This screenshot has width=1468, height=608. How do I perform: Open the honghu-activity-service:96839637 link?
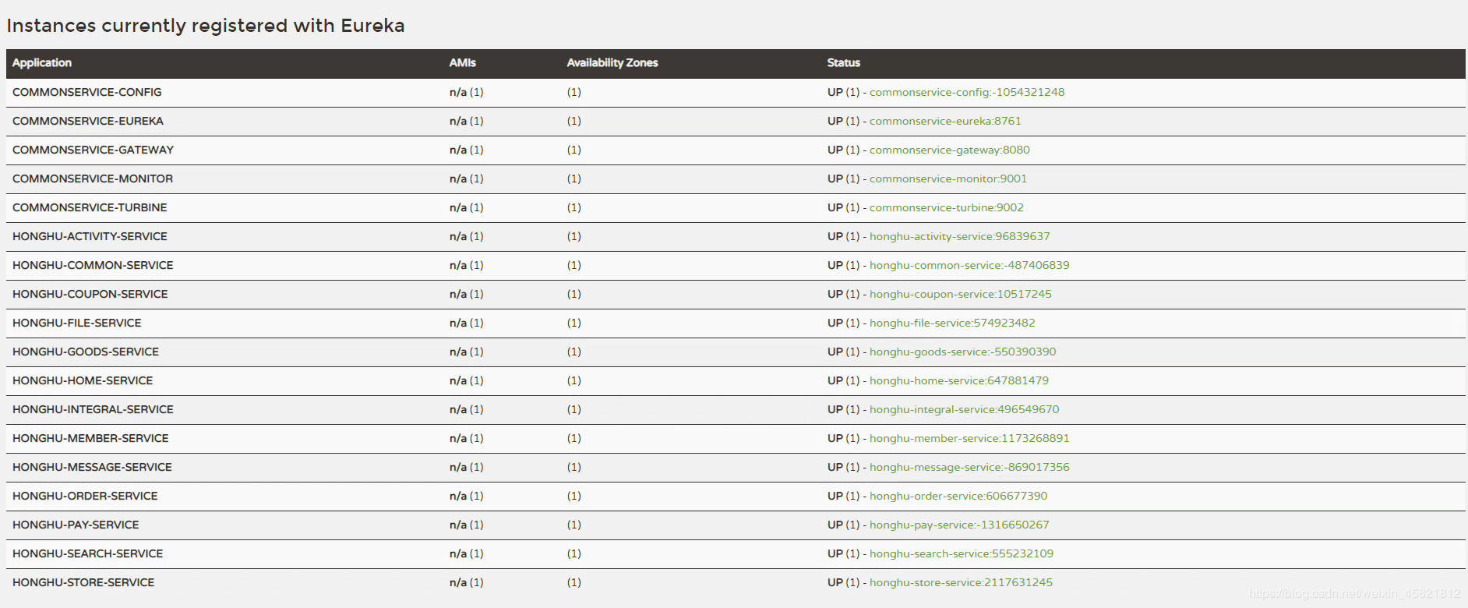point(959,236)
